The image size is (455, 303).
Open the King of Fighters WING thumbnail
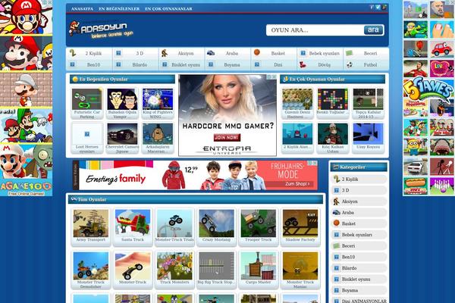coord(158,99)
